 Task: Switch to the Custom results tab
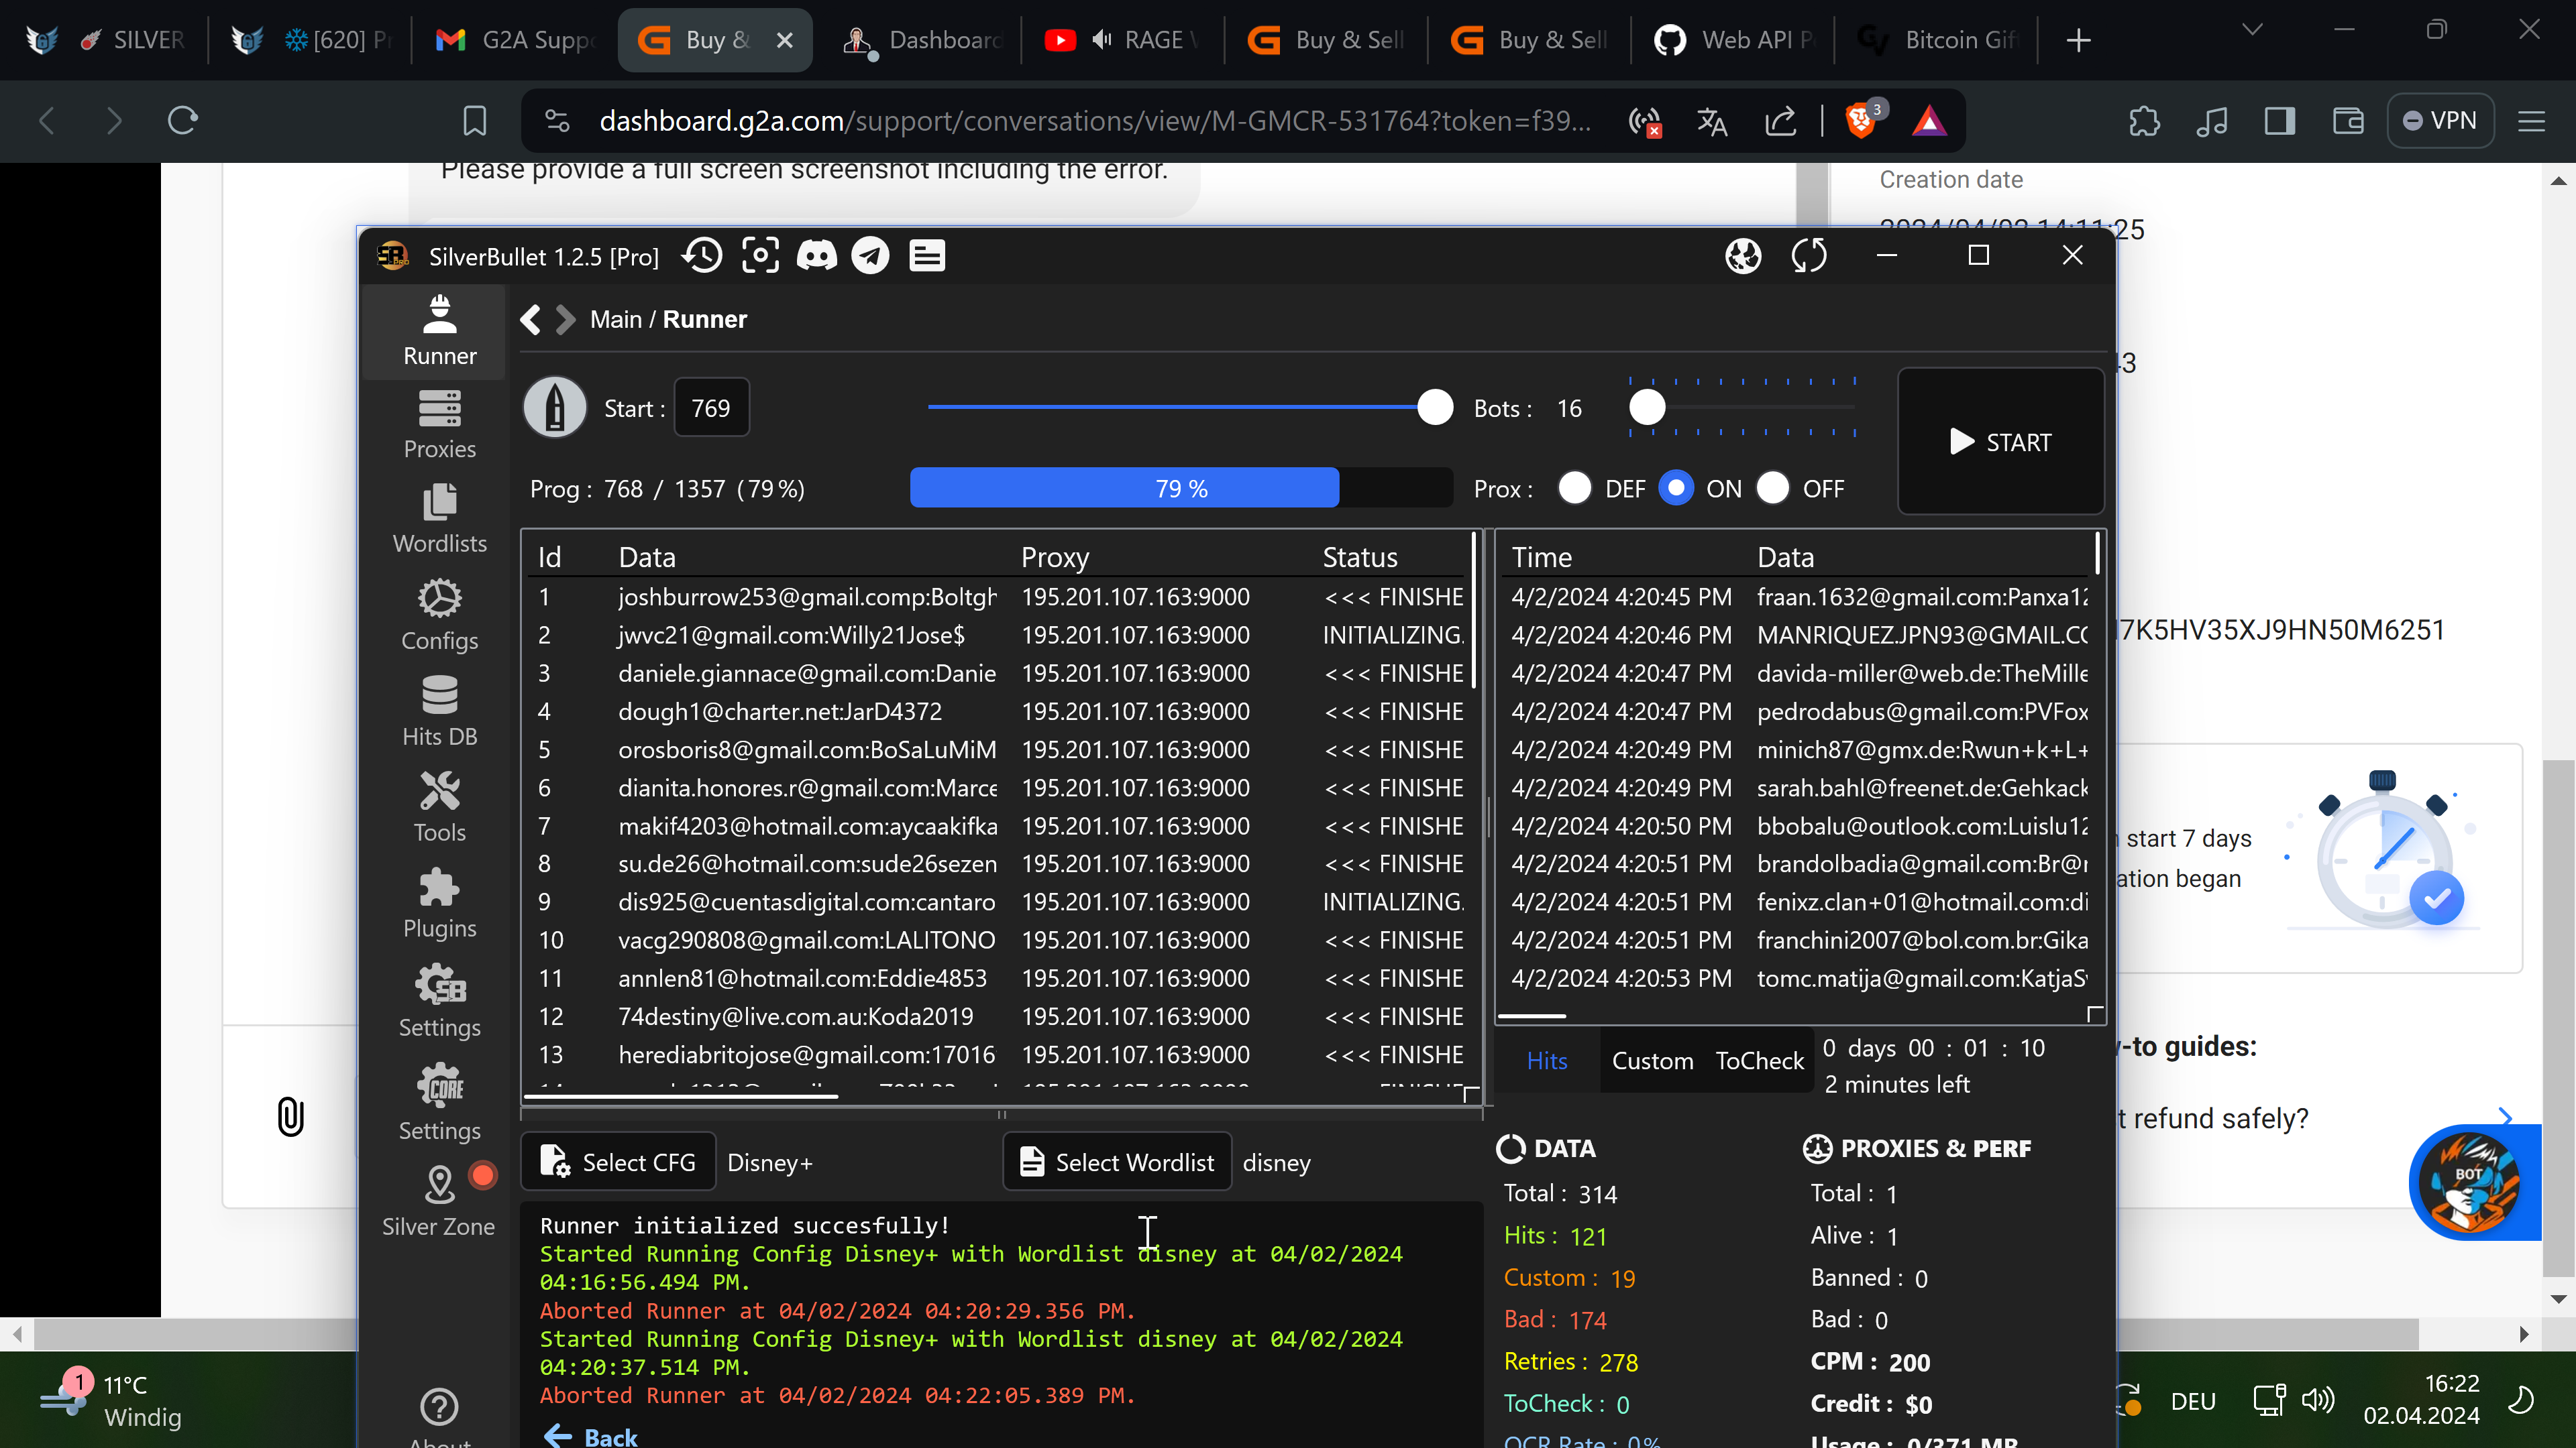click(x=1652, y=1061)
